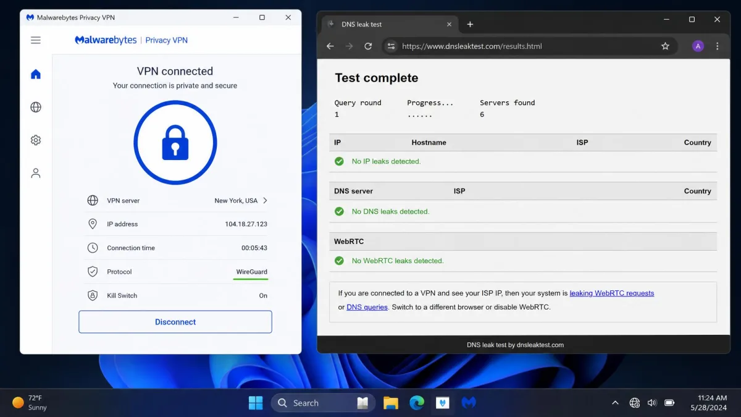Click the No DNS leaks detected text
This screenshot has height=417, width=741.
click(390, 211)
